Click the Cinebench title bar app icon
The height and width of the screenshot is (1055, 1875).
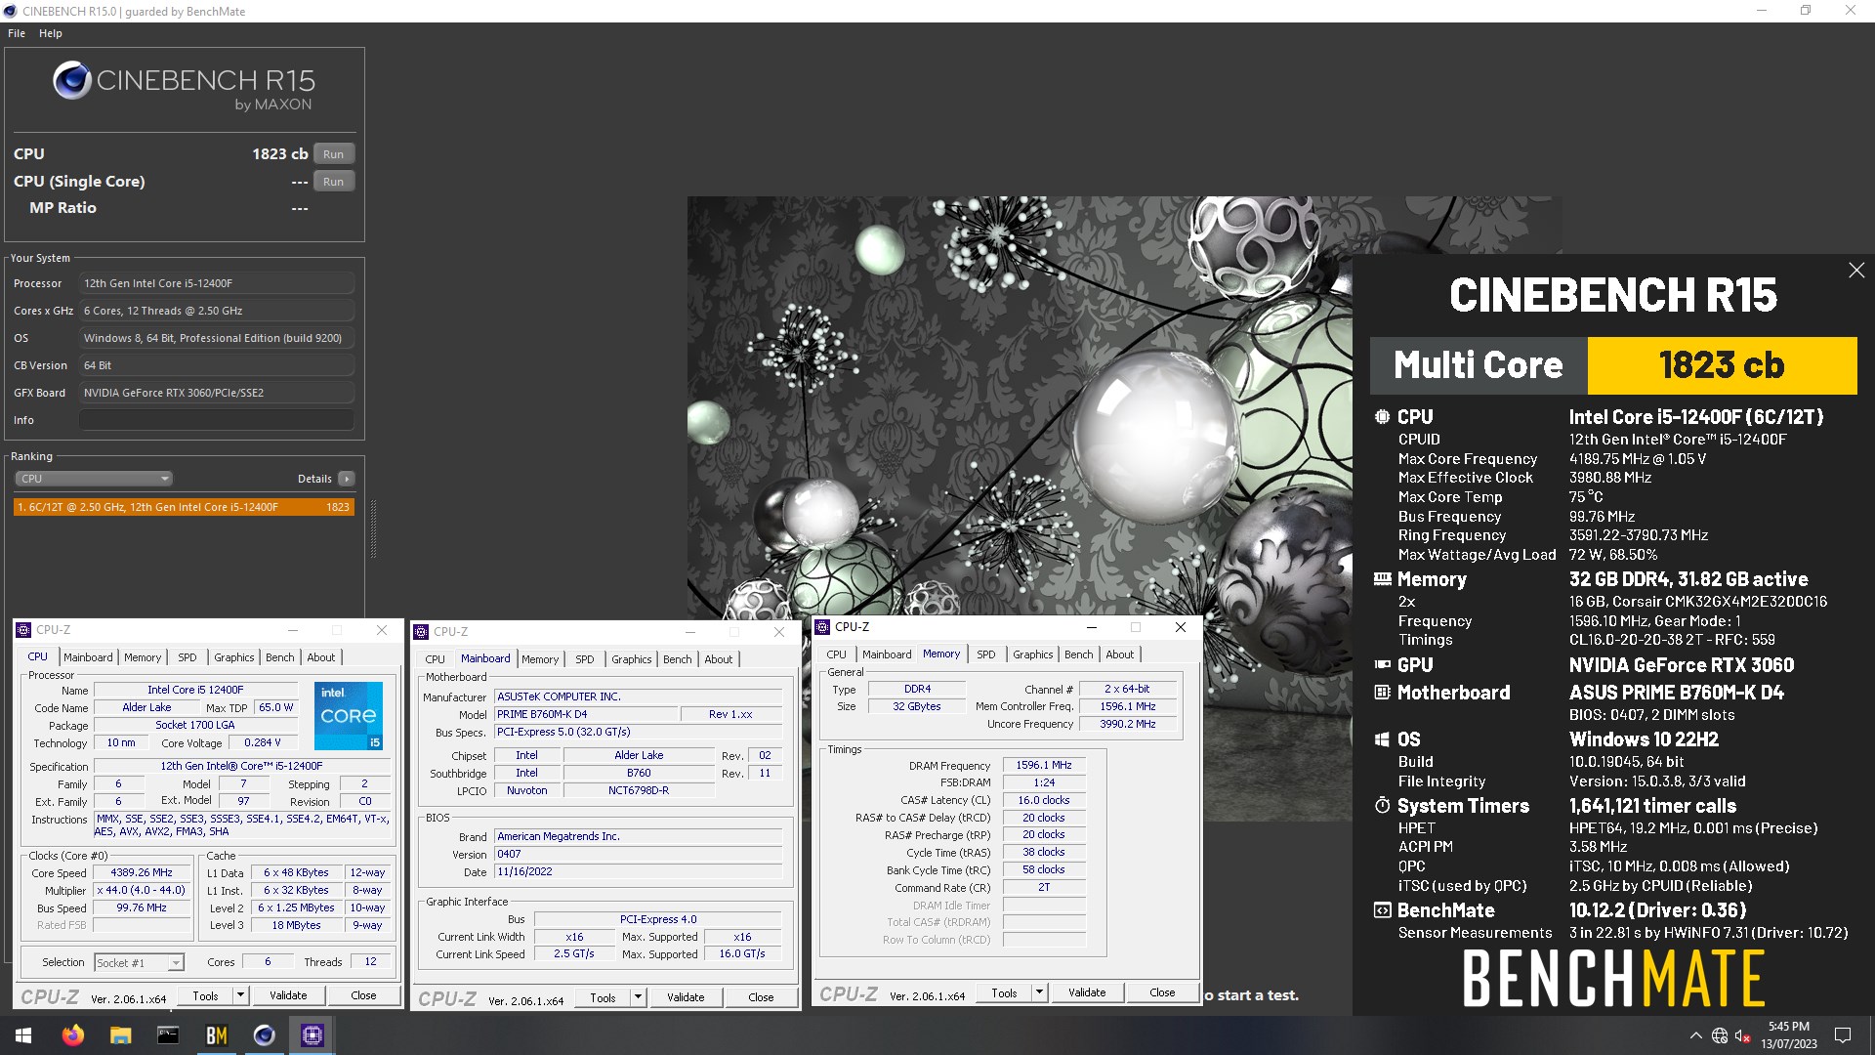point(11,12)
